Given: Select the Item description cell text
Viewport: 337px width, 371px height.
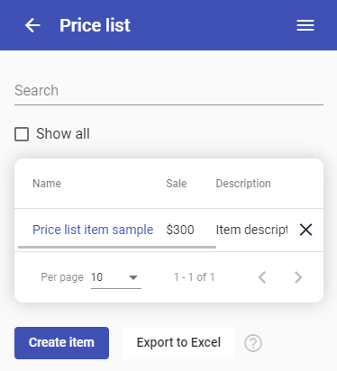Looking at the screenshot, I should point(251,230).
